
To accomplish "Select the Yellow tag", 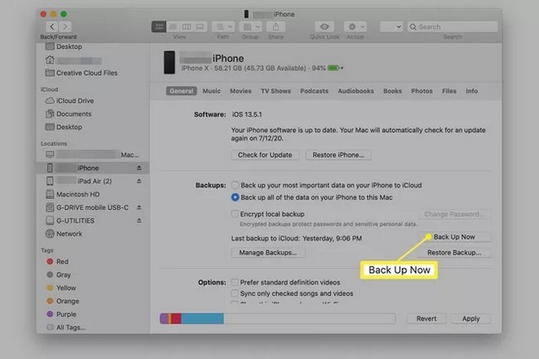I will (x=61, y=288).
